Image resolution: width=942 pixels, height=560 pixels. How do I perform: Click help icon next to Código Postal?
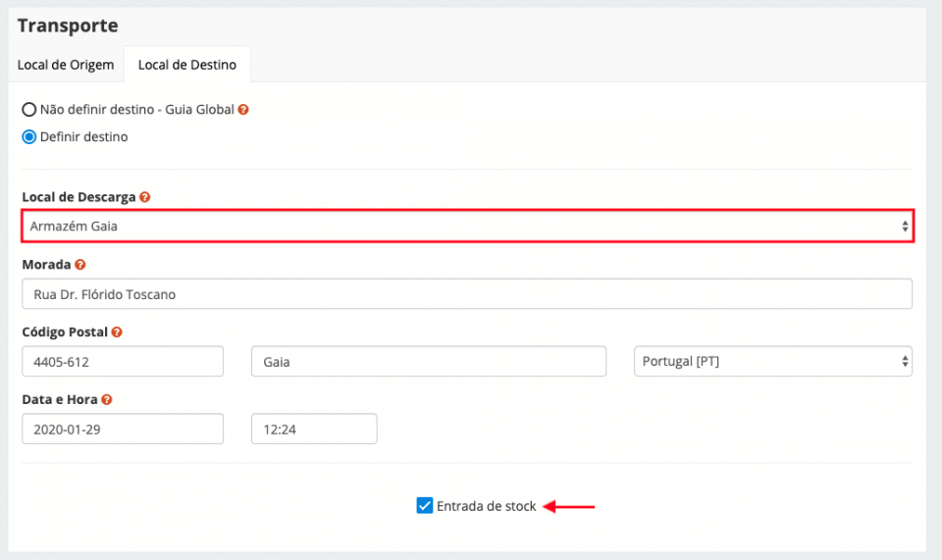click(x=117, y=332)
